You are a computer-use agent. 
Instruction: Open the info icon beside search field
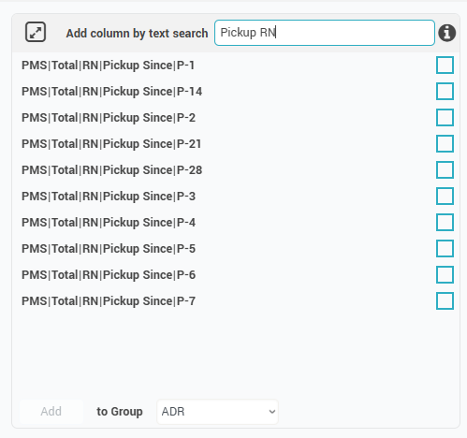447,33
